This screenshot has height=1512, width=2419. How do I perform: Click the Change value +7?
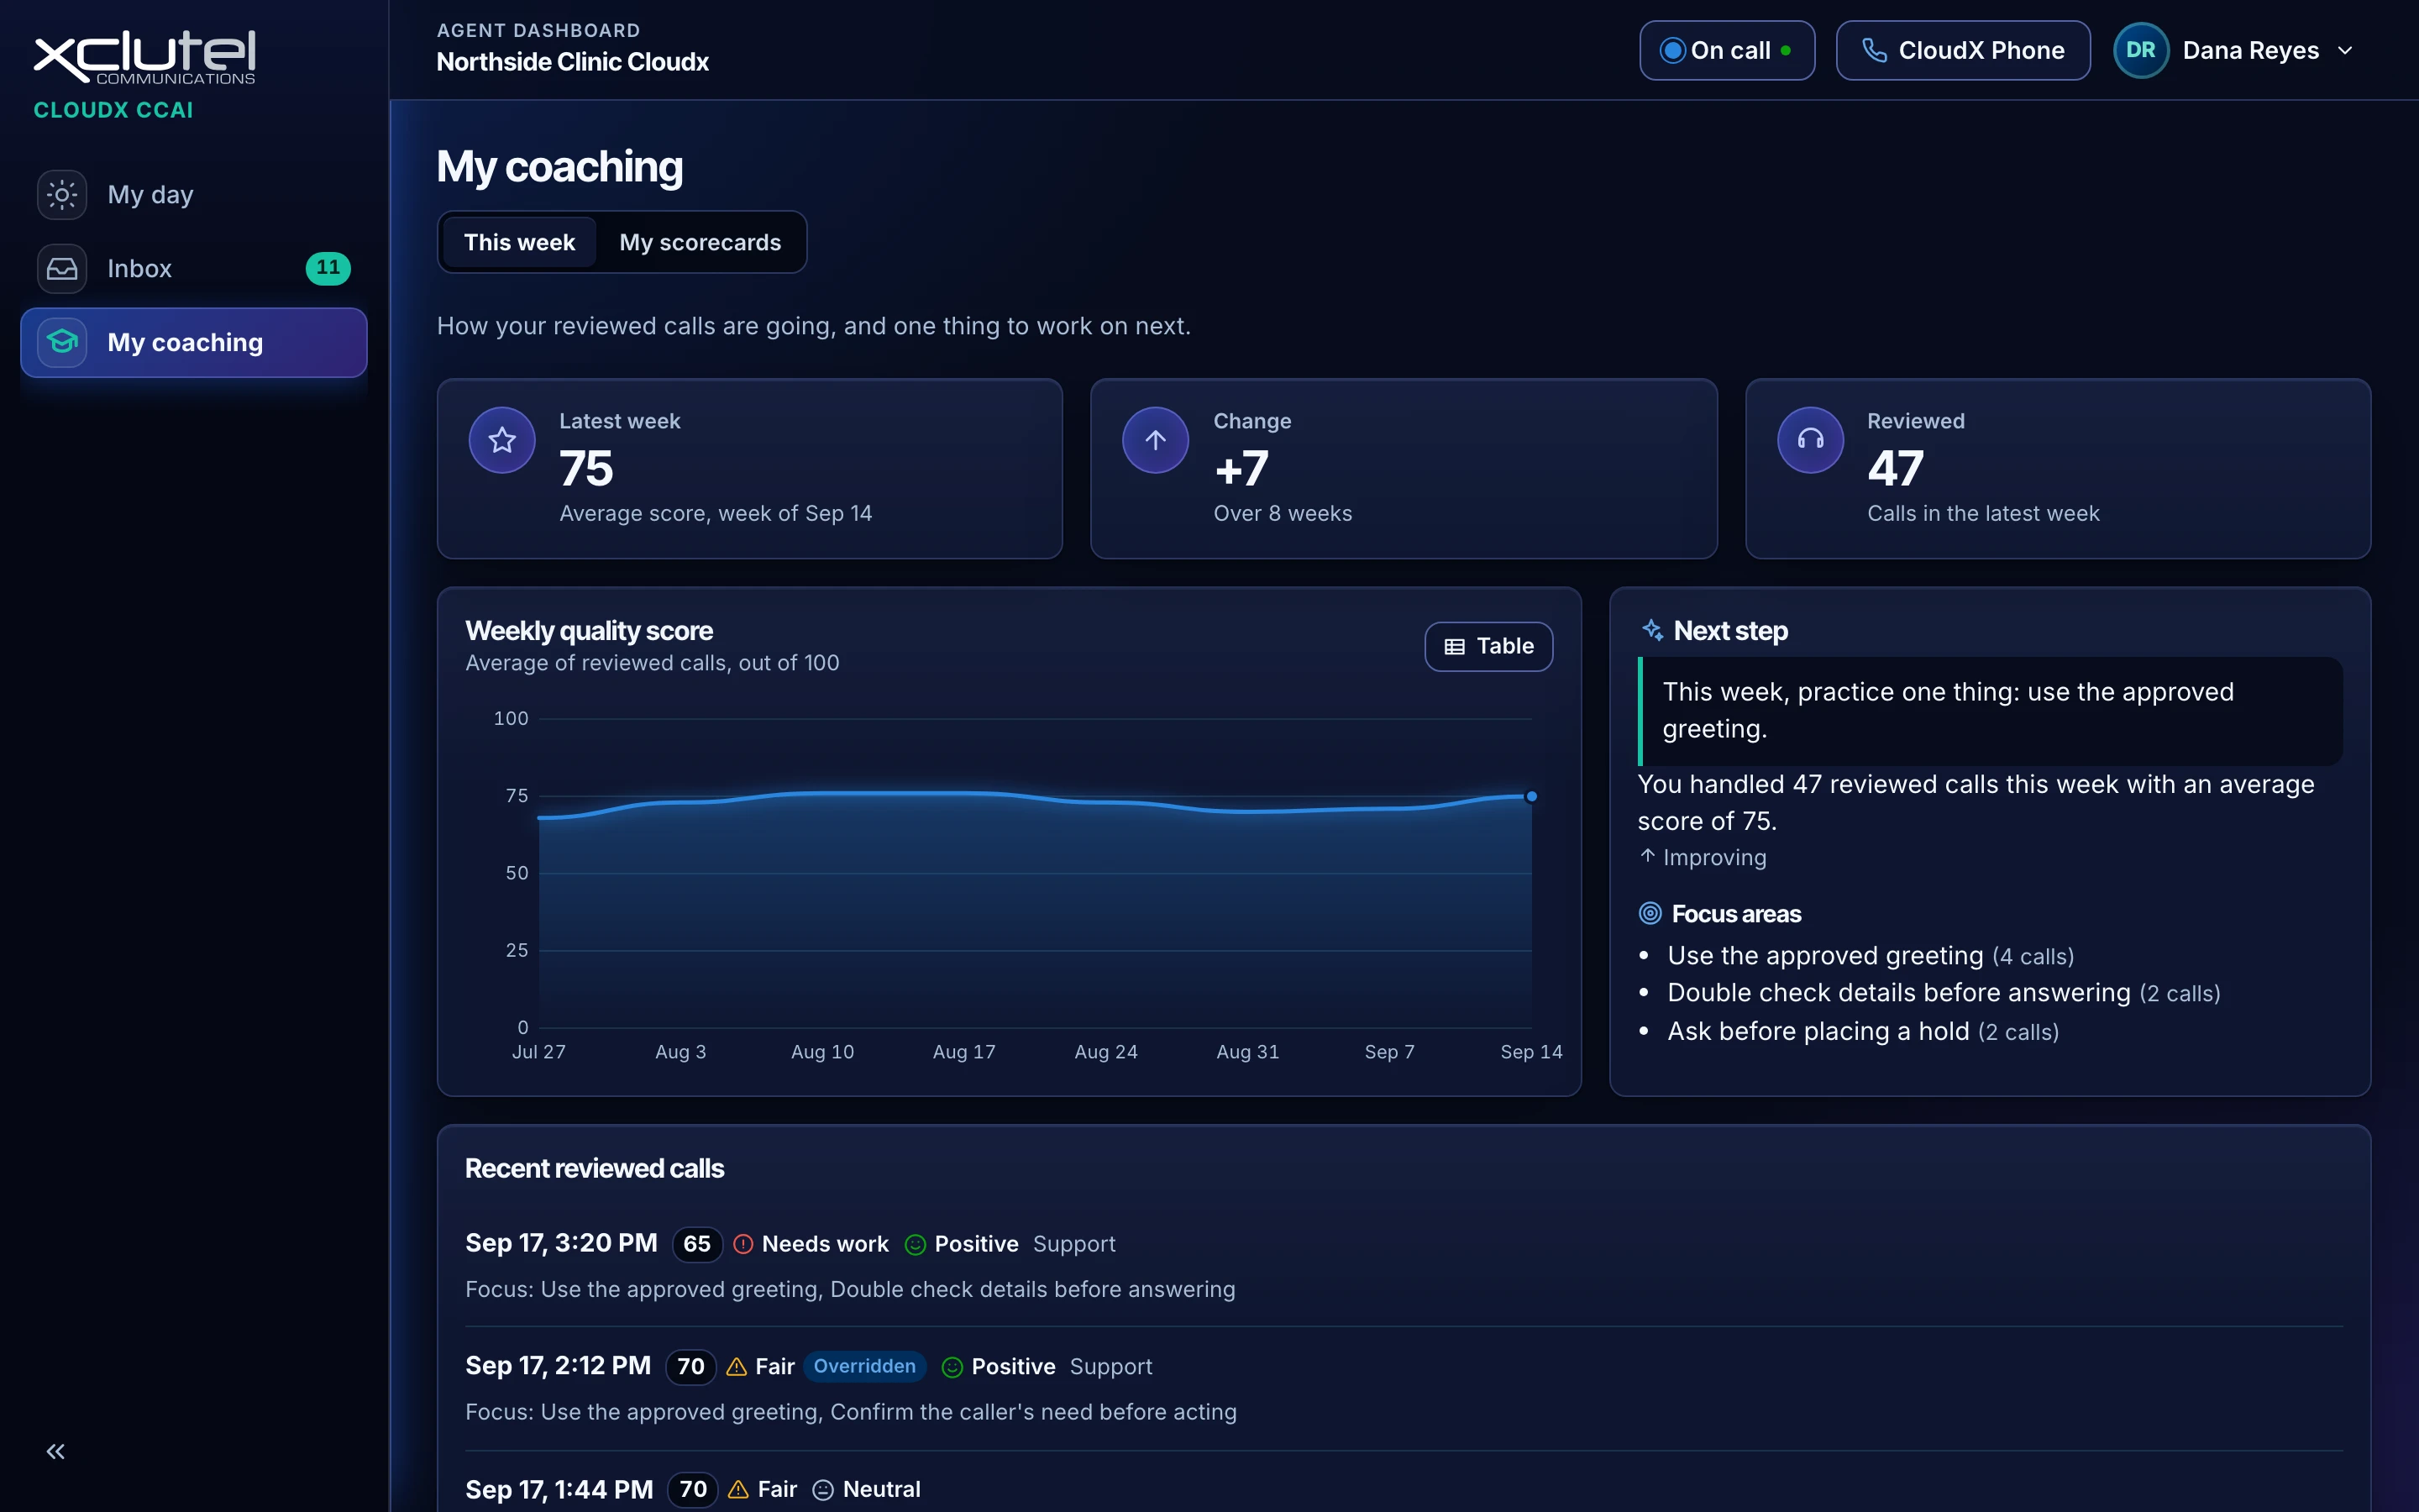tap(1241, 469)
